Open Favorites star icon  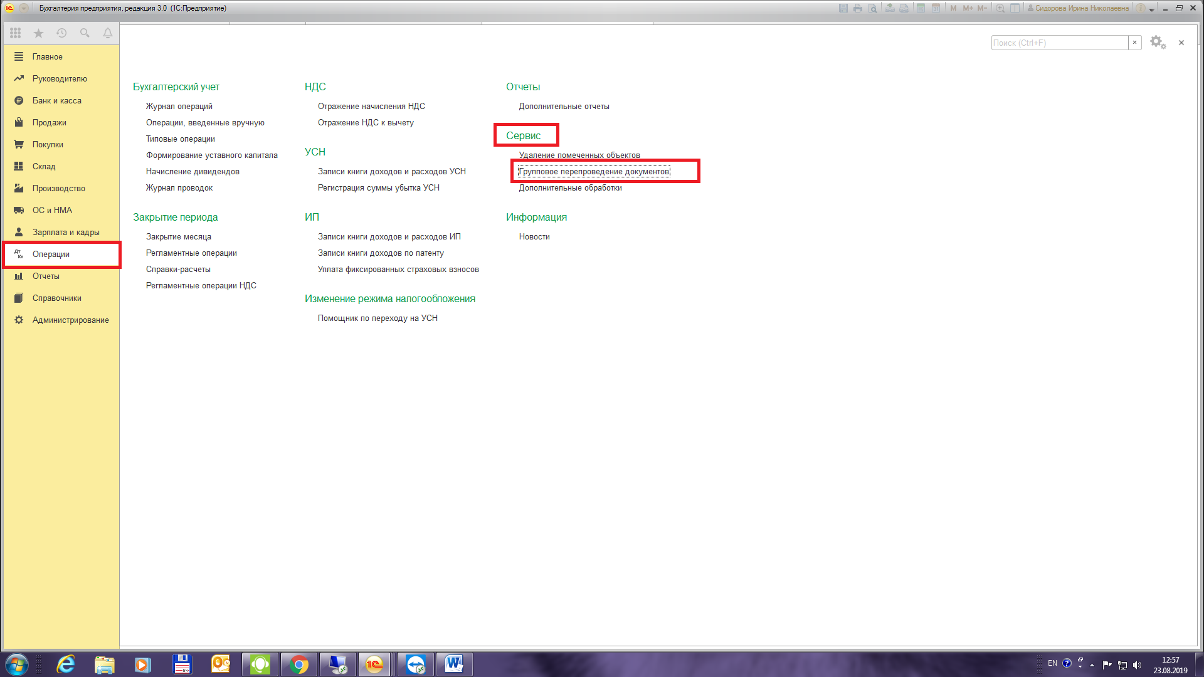[x=38, y=33]
